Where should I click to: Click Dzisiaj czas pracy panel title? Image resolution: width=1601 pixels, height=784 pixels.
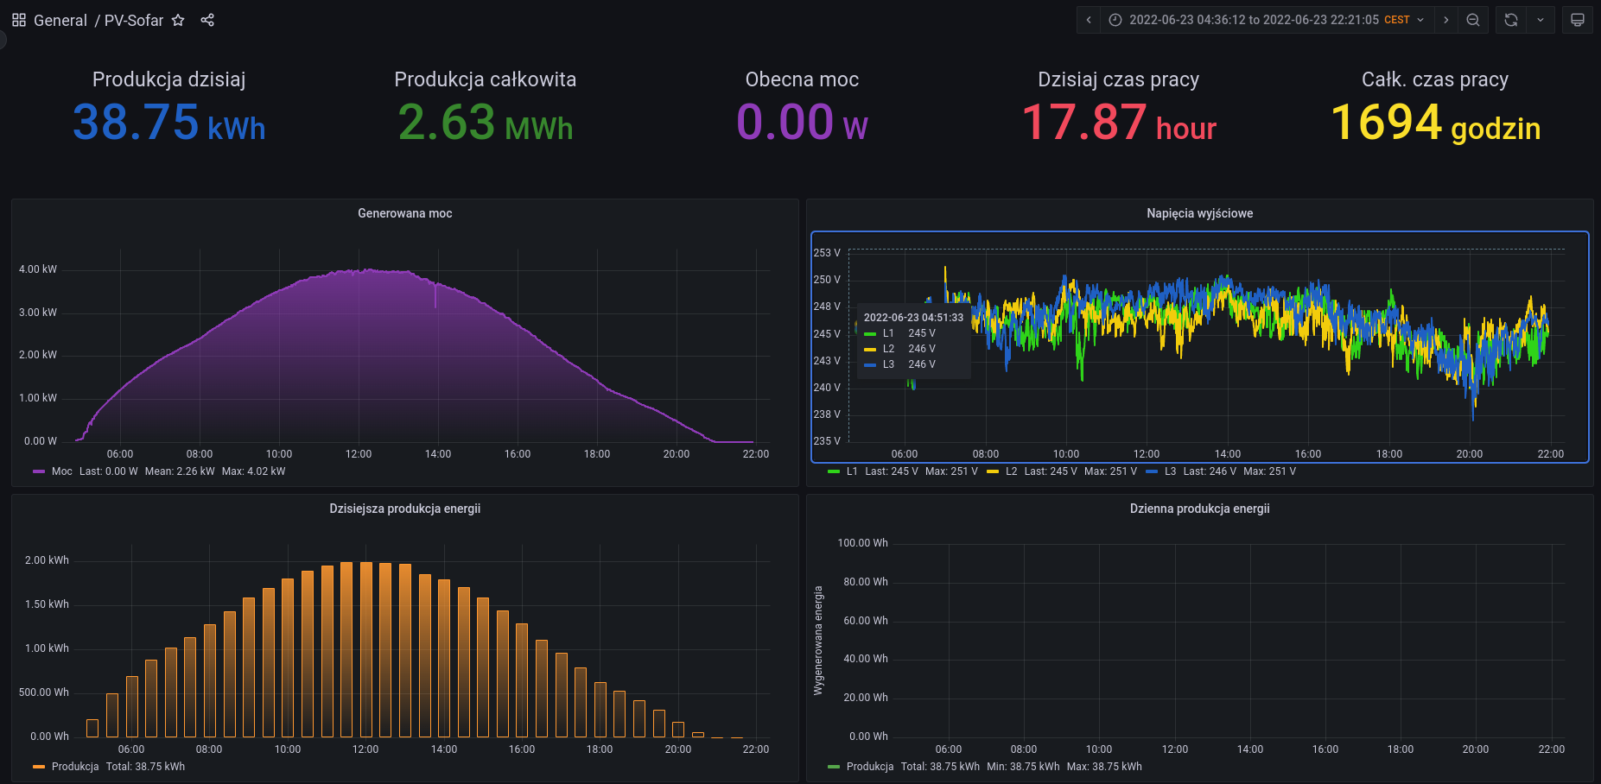coord(1119,79)
